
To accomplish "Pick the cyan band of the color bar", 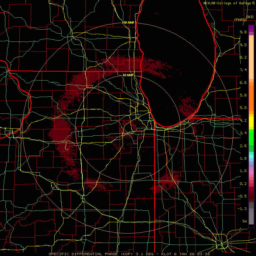I will click(x=251, y=156).
